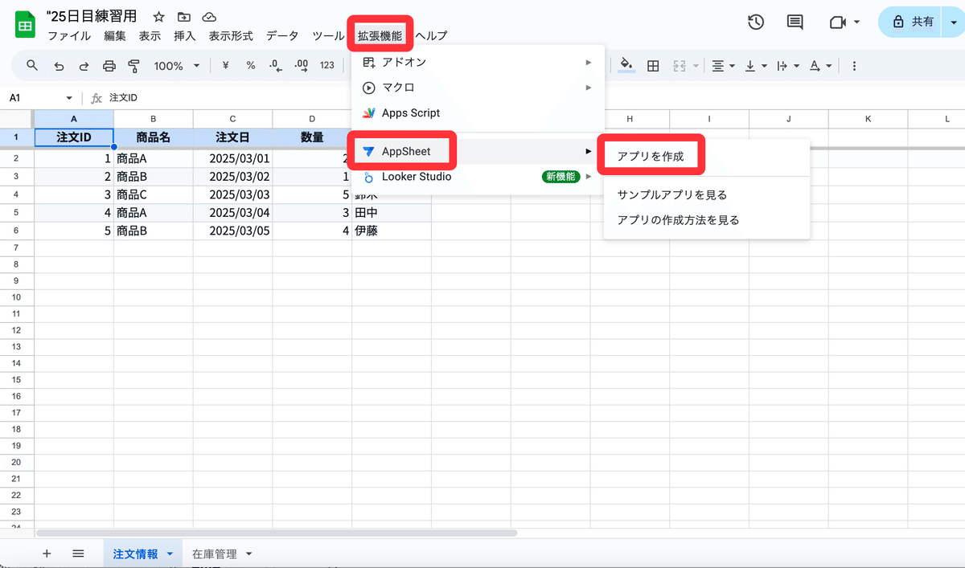Viewport: 965px width, 568px height.
Task: Click the Print icon
Action: coord(109,65)
